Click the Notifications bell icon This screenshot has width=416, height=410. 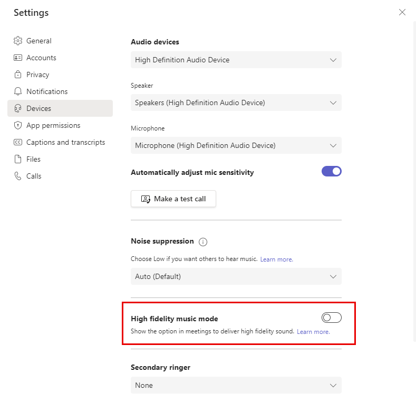coord(18,91)
